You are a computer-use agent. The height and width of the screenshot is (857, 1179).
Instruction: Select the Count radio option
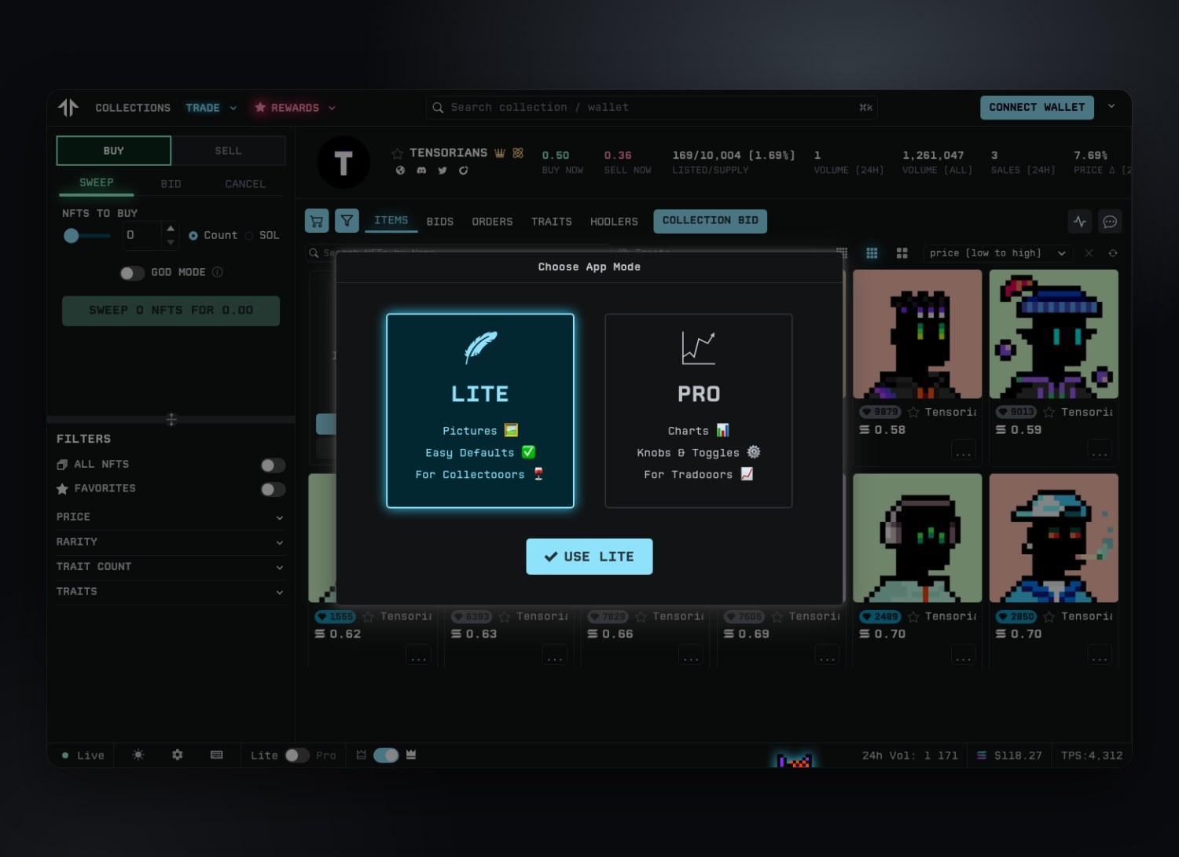click(x=193, y=236)
